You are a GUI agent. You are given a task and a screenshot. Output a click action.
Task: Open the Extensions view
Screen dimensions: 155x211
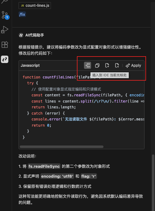pyautogui.click(x=5, y=44)
